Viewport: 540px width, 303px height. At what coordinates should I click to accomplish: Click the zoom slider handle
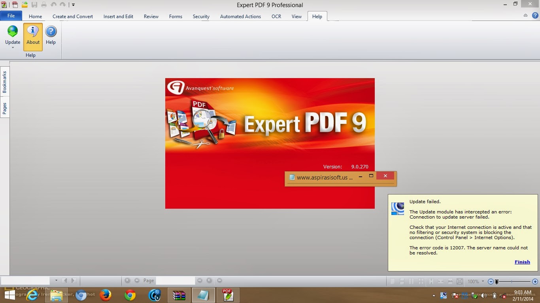pos(497,281)
